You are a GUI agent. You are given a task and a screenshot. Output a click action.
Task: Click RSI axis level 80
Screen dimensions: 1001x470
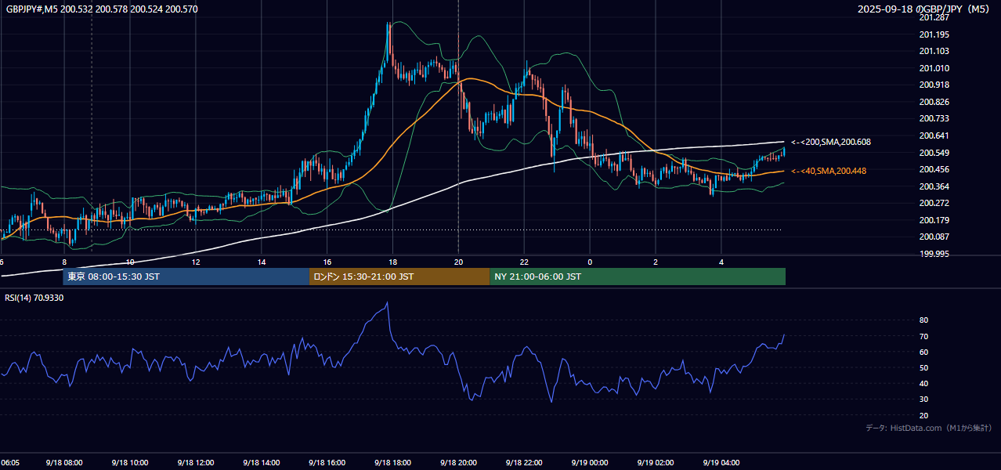tap(923, 320)
